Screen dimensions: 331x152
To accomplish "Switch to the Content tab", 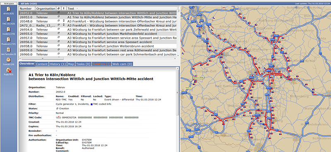I will point(42,64).
